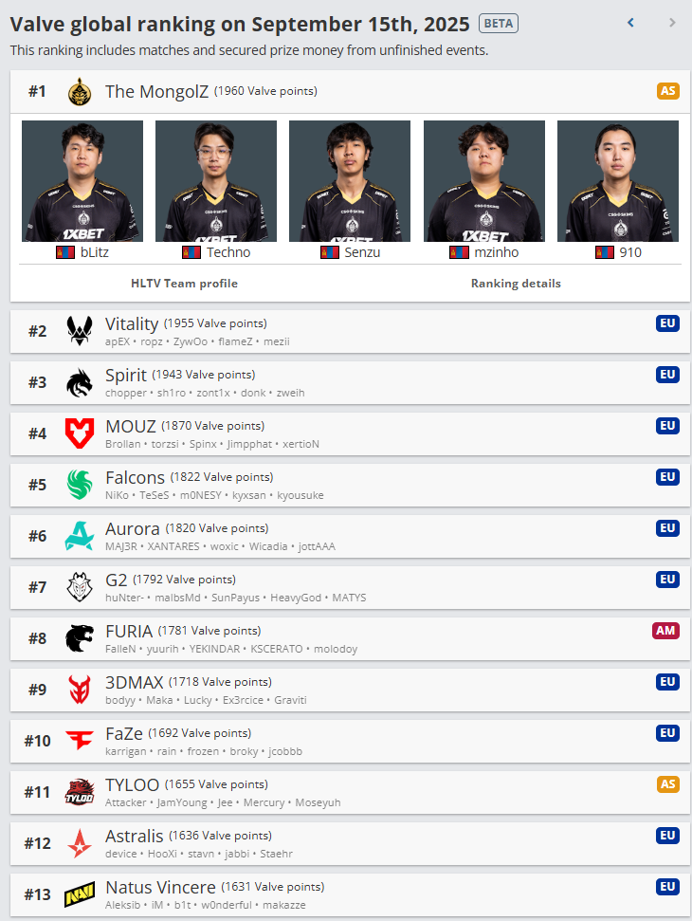Open Ranking details link
Image resolution: width=692 pixels, height=921 pixels.
point(516,283)
